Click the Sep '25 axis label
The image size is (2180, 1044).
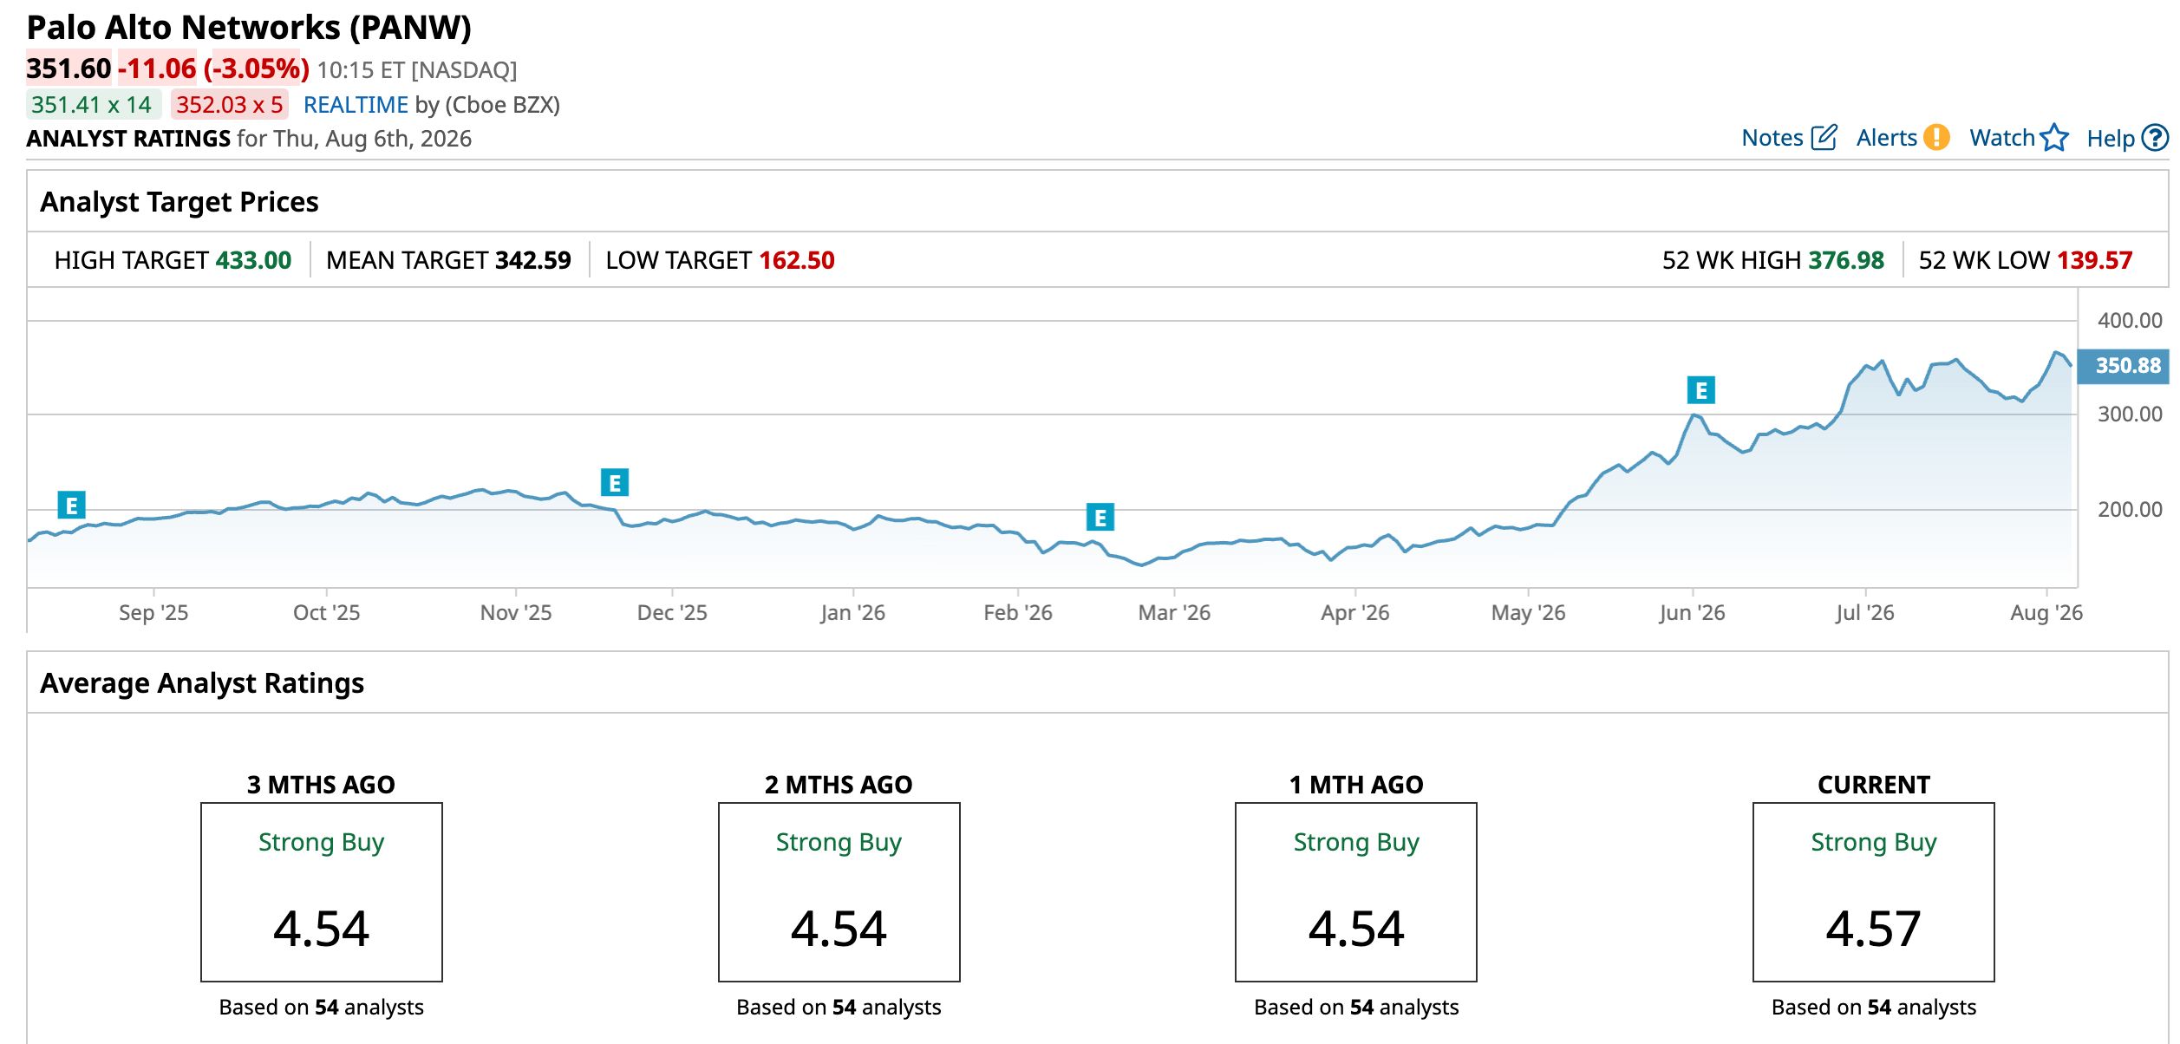(x=153, y=613)
